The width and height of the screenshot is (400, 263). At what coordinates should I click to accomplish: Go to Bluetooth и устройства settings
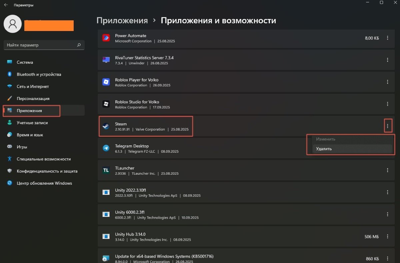pos(39,74)
